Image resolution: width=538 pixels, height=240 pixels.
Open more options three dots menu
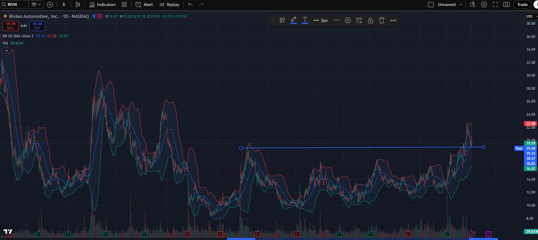click(393, 20)
